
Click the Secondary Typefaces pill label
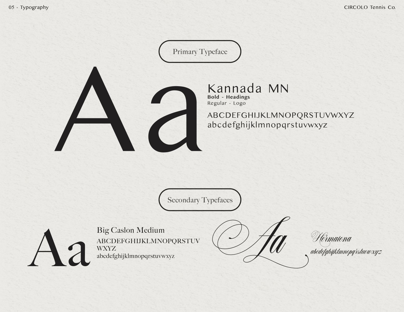[200, 200]
